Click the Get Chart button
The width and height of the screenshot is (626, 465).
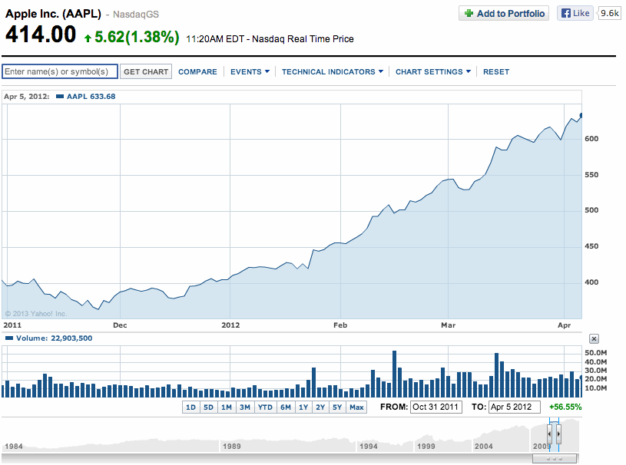tap(146, 72)
